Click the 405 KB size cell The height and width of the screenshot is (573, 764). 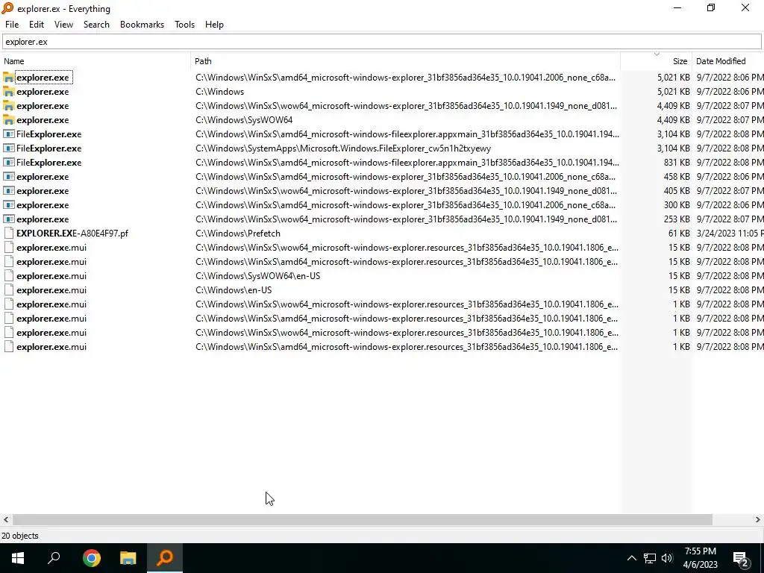point(676,190)
